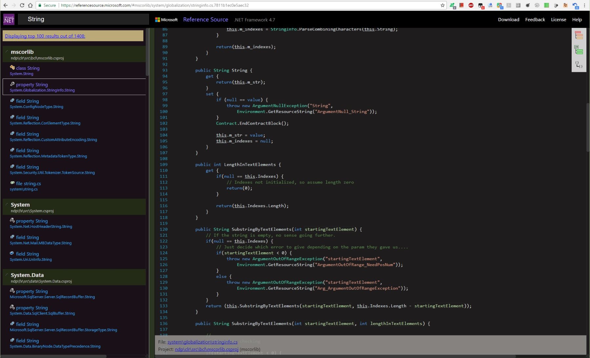The width and height of the screenshot is (590, 358).
Task: Click EndContractBlock on line 102
Action: pyautogui.click(x=260, y=123)
